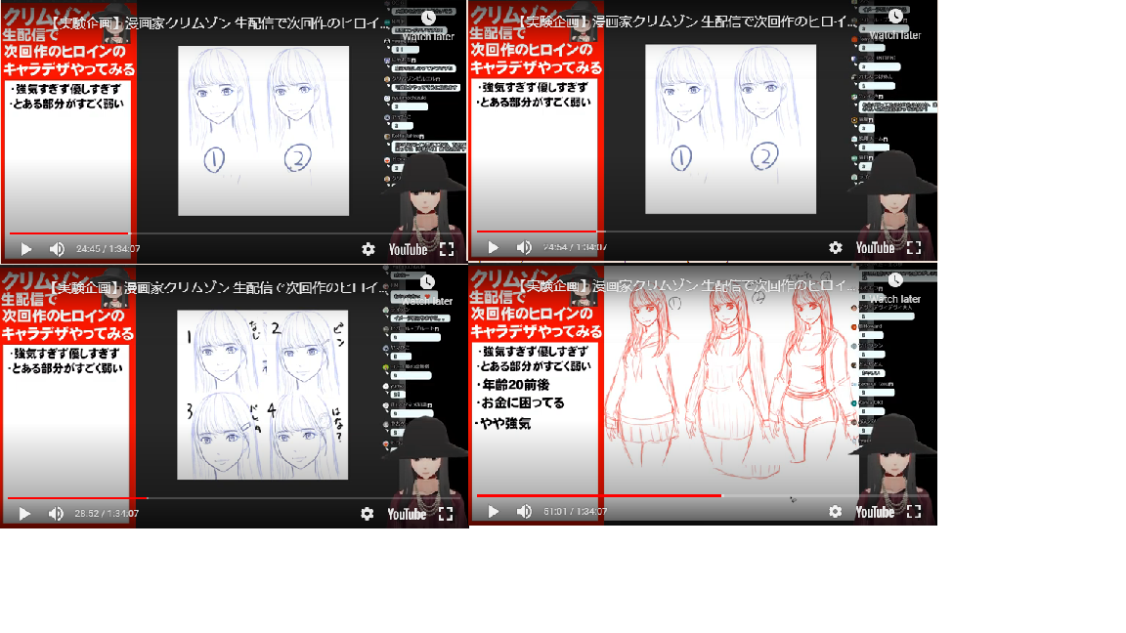Image resolution: width=1126 pixels, height=633 pixels.
Task: Open settings gear in the 24:54 player
Action: pos(835,247)
